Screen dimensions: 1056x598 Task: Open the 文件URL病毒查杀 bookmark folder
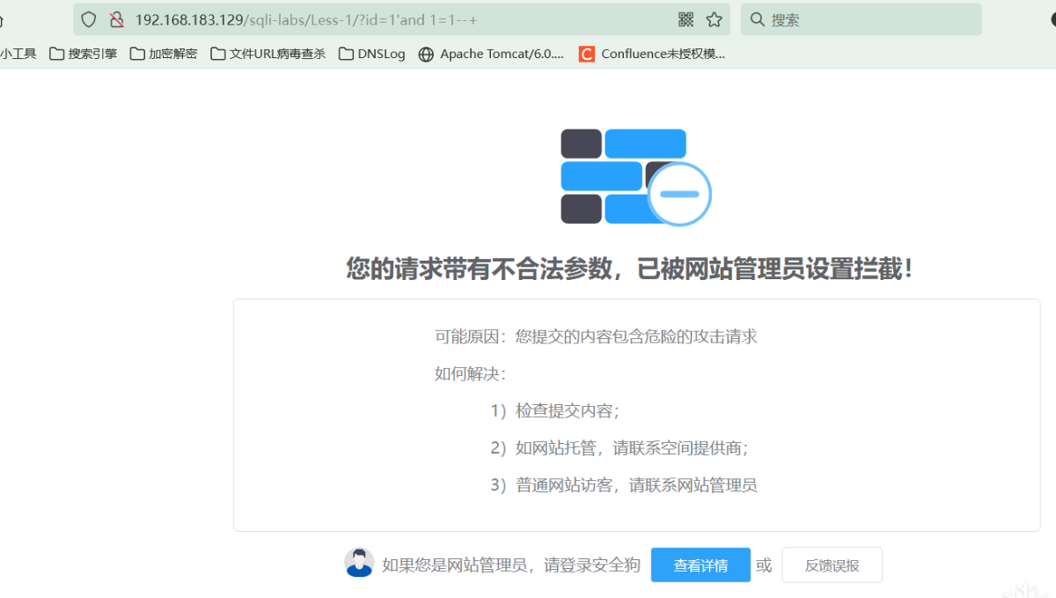[x=268, y=54]
